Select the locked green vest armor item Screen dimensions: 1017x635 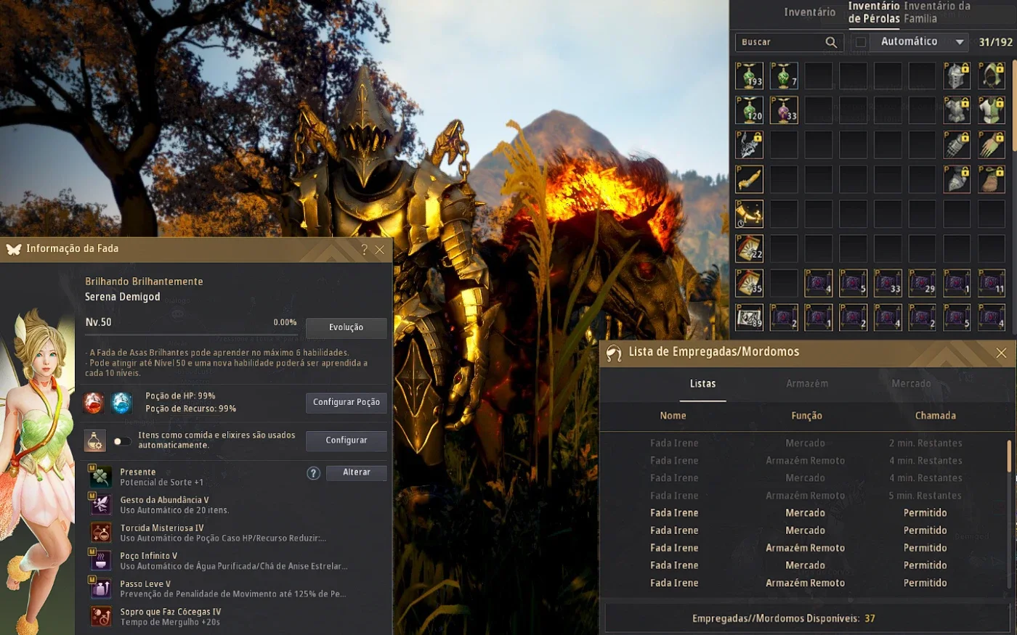coord(992,110)
